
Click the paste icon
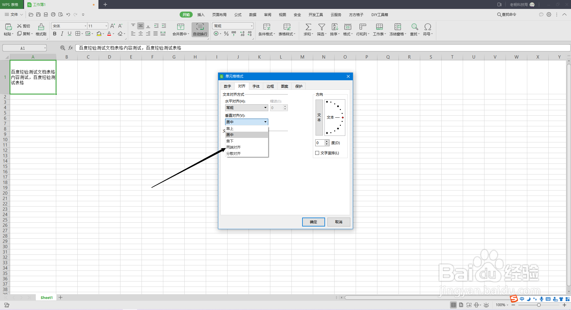8,27
